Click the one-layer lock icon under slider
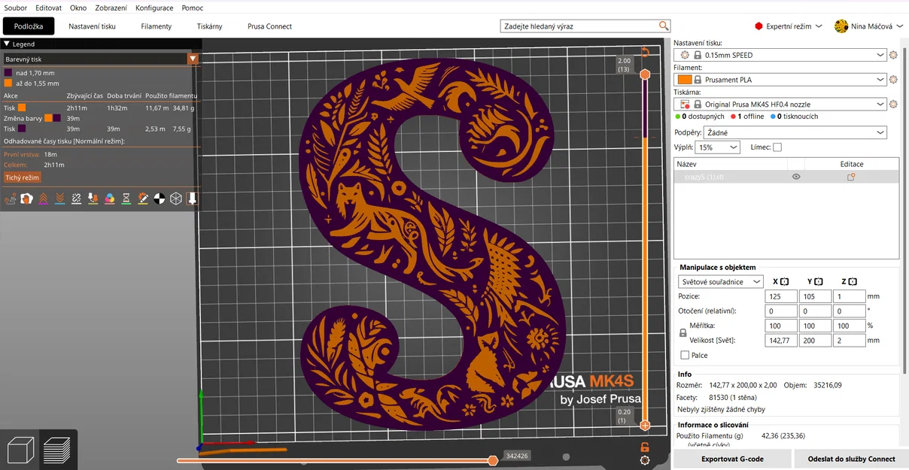This screenshot has width=909, height=470. [x=645, y=447]
